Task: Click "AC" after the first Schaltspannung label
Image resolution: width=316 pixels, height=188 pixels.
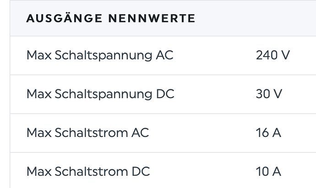Action: click(164, 56)
